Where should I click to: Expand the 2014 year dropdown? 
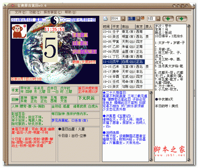pos(123,19)
